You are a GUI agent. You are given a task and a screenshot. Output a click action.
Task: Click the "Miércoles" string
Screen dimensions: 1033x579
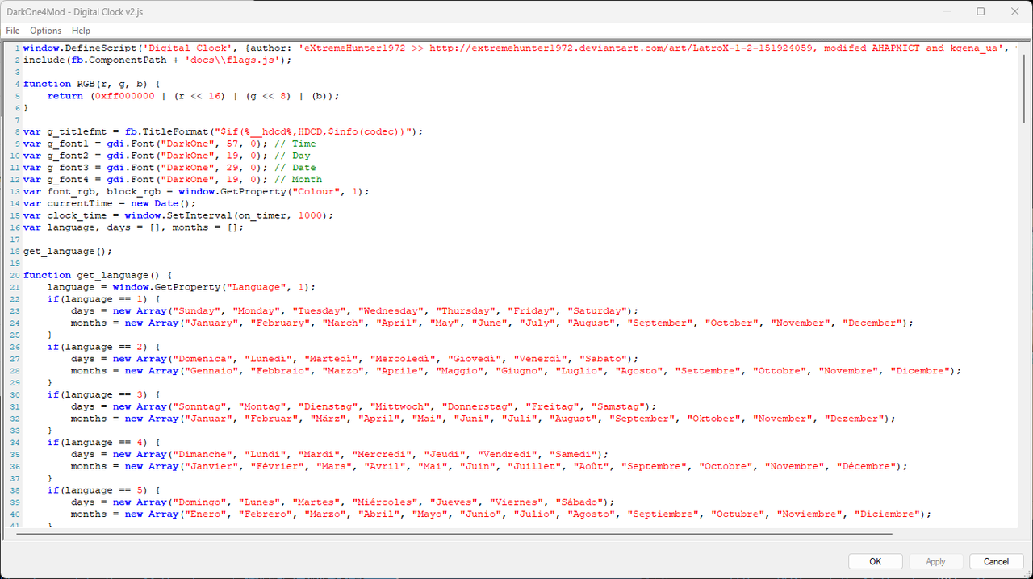385,502
